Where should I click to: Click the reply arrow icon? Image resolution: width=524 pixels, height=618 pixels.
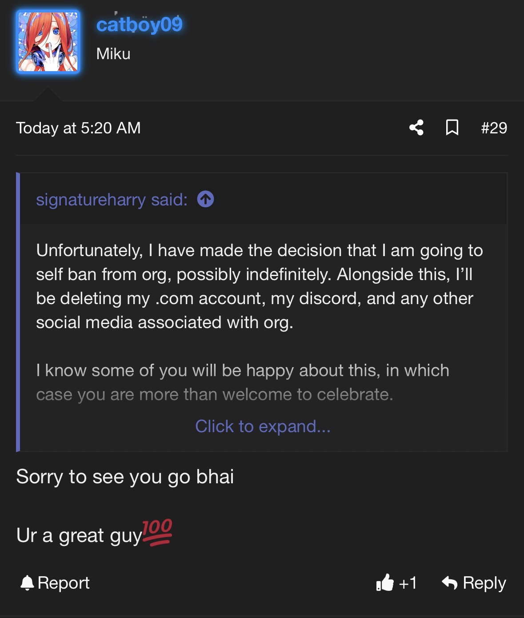tap(450, 582)
